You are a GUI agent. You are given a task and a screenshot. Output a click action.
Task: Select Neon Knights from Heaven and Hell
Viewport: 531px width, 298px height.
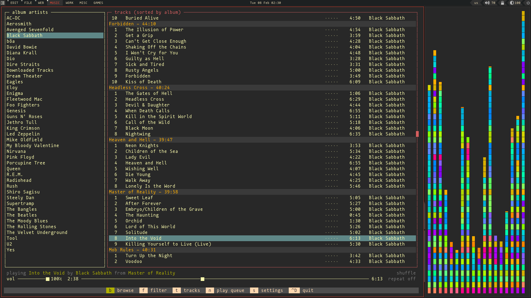pos(142,145)
